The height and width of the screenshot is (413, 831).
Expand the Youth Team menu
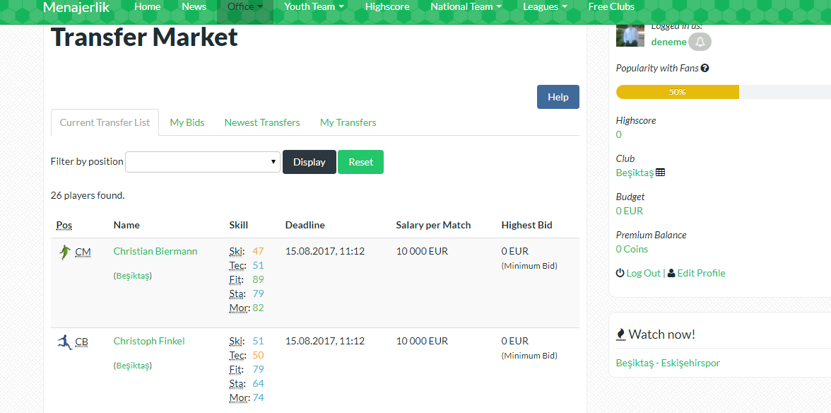(x=314, y=7)
